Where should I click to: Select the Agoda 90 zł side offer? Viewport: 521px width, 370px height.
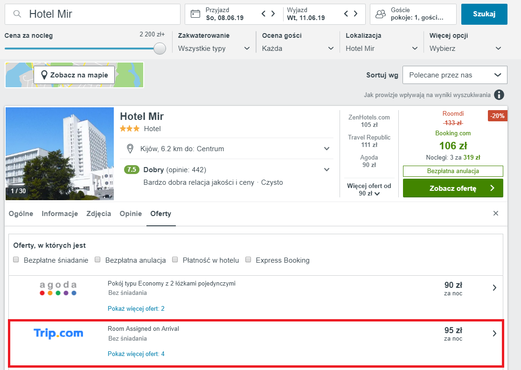click(369, 161)
